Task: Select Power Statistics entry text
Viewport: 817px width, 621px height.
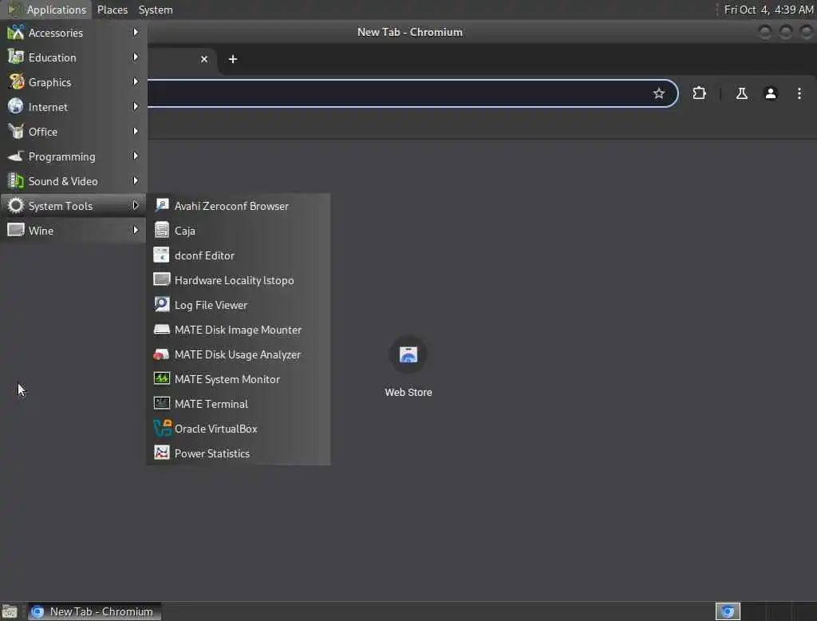Action: click(x=212, y=453)
